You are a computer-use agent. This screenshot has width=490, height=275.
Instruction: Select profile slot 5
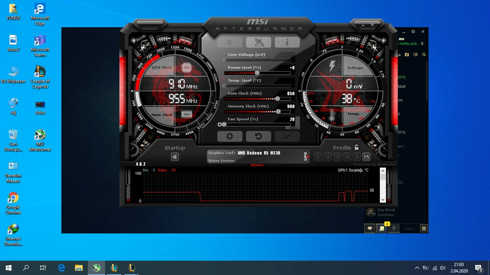(x=357, y=157)
